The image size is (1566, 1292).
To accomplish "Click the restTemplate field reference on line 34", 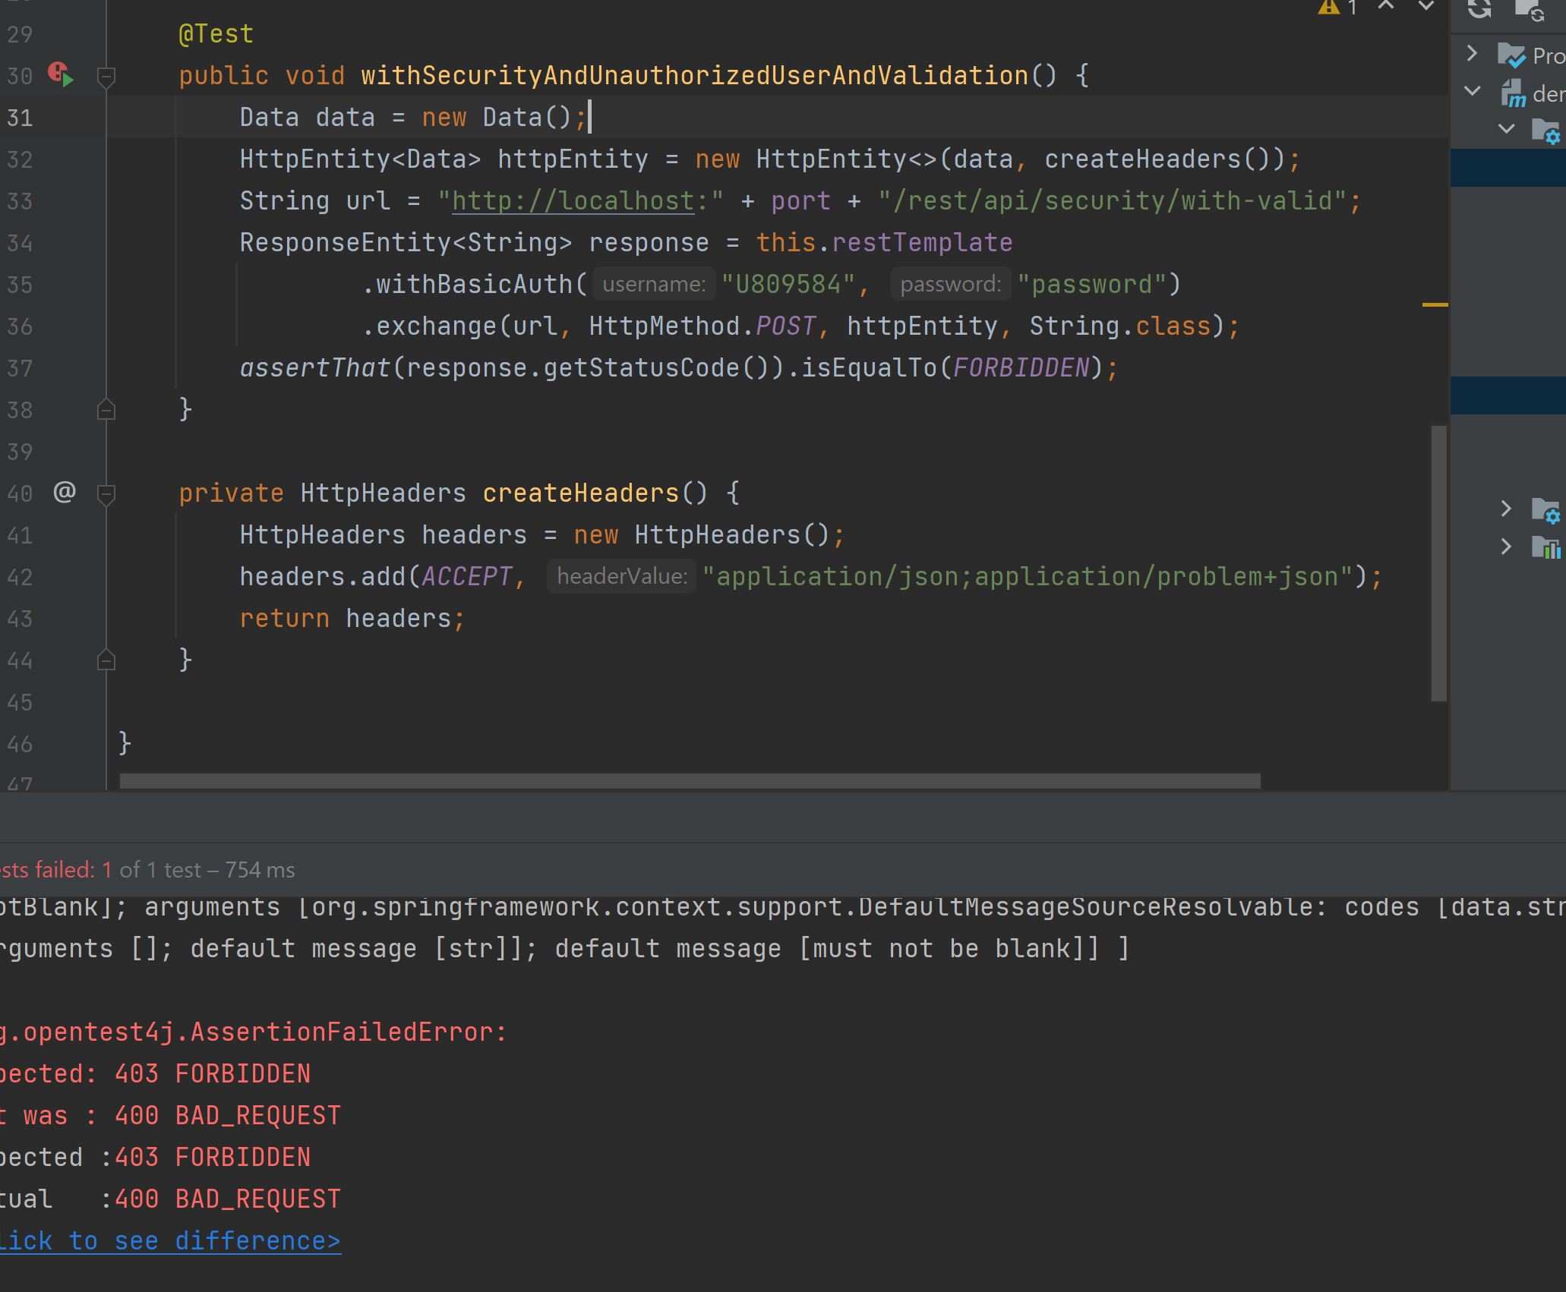I will (922, 243).
